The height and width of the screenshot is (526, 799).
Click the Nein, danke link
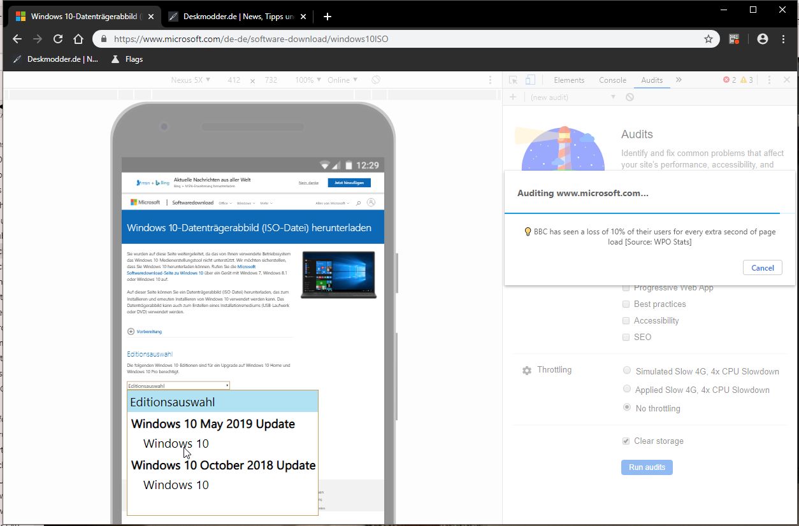pyautogui.click(x=308, y=183)
